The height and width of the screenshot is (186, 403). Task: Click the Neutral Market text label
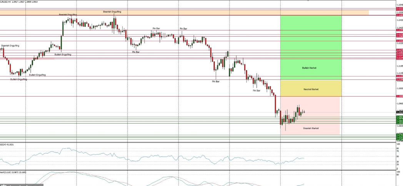(x=311, y=89)
